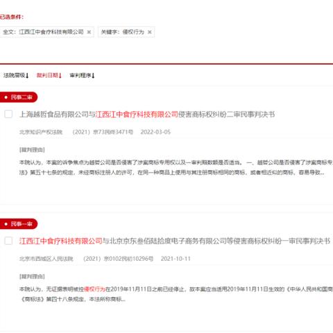Click the 关键字: 侵权行为 filter chip
333x333 pixels.
126,32
